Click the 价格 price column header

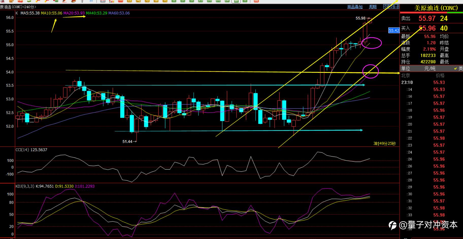[440, 76]
